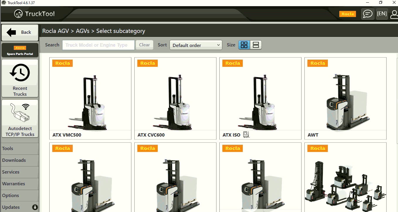
Task: Click the Rocla AGV breadcrumb path
Action: (x=56, y=31)
